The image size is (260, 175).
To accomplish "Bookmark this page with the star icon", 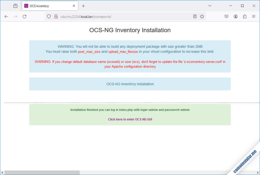I will click(202, 16).
